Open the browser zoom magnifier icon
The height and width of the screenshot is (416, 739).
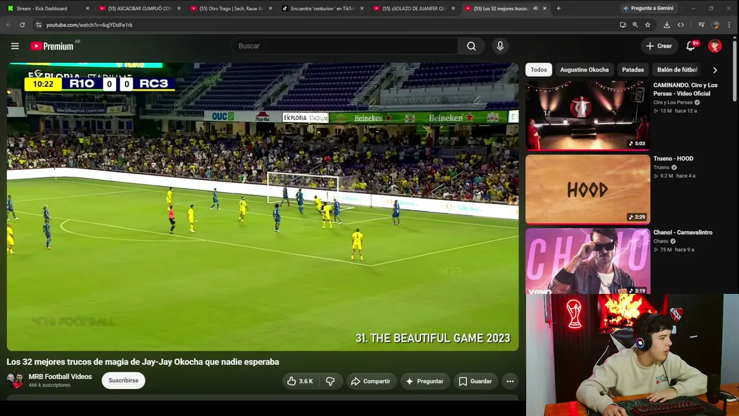635,25
